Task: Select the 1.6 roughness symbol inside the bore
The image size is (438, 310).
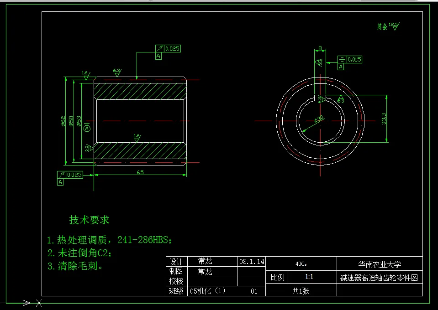Action: pyautogui.click(x=137, y=138)
